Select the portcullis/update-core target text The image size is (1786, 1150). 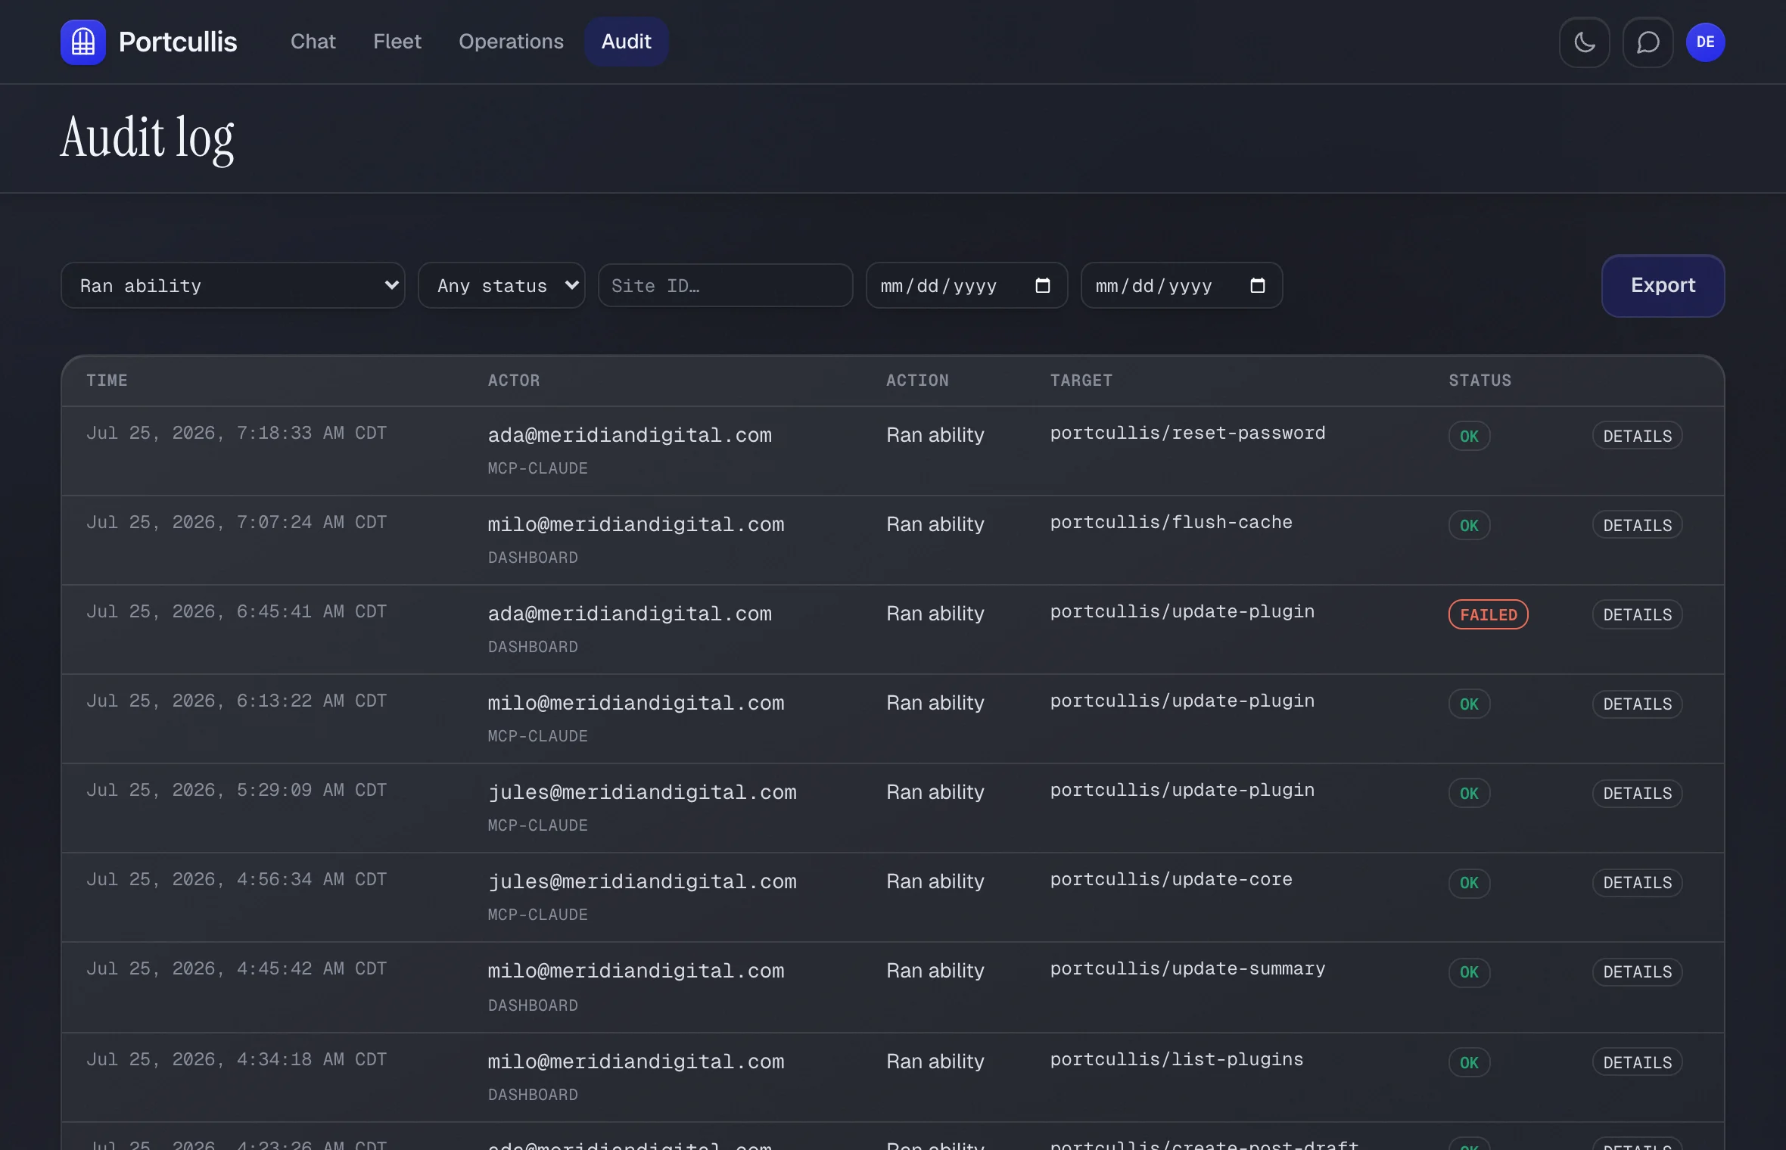pyautogui.click(x=1171, y=879)
